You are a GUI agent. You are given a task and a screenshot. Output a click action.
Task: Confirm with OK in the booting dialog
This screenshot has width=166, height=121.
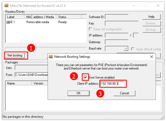point(78,93)
